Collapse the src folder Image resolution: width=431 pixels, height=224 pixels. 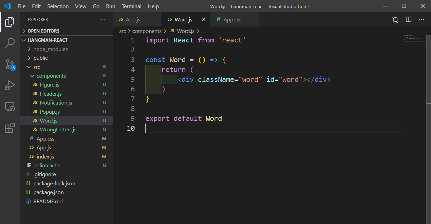[66, 67]
